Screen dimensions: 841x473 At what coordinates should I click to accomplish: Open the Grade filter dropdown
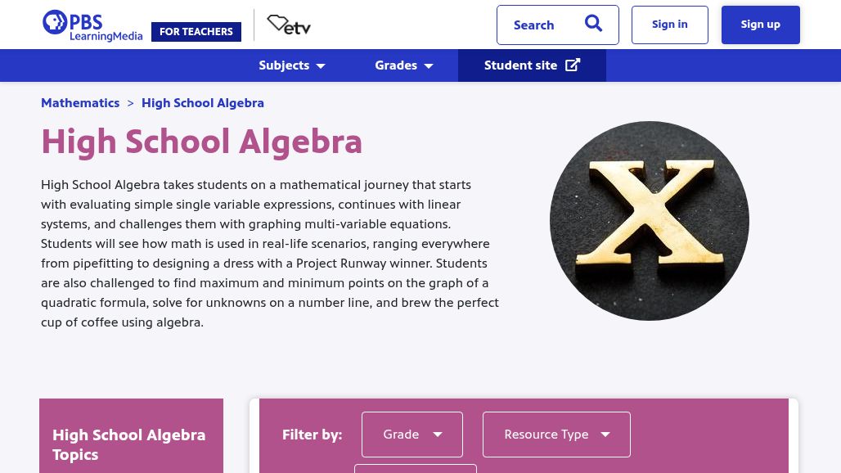tap(412, 435)
